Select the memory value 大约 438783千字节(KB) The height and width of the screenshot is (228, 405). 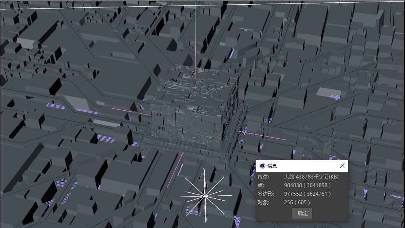[311, 177]
